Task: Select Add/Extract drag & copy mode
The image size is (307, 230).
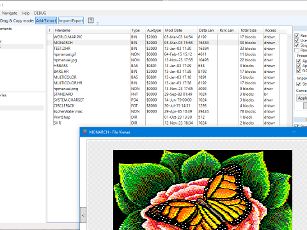Action: (x=46, y=20)
